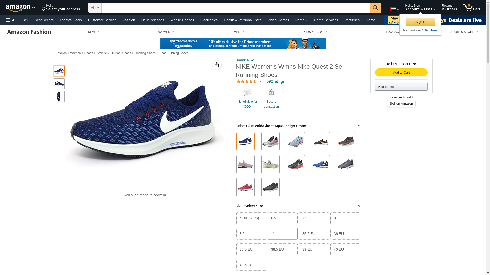The width and height of the screenshot is (490, 275).
Task: Open the search category All dropdown
Action: 95,8
